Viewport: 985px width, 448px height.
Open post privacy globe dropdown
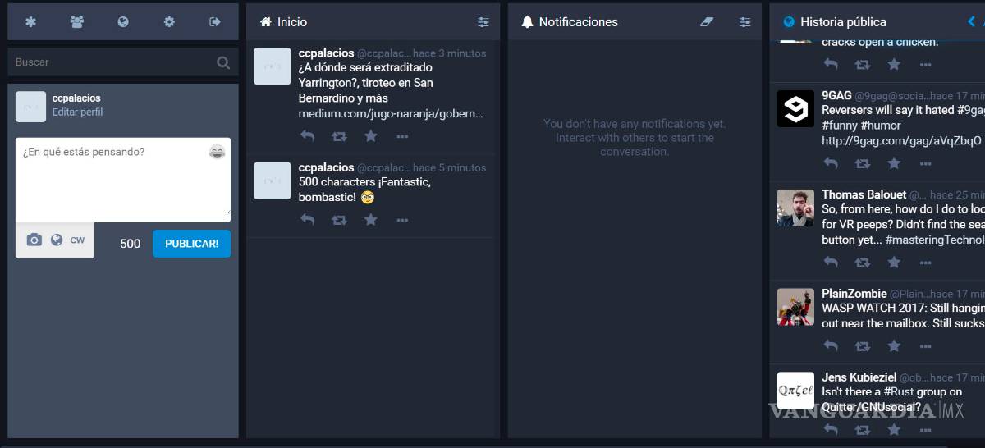click(x=57, y=240)
